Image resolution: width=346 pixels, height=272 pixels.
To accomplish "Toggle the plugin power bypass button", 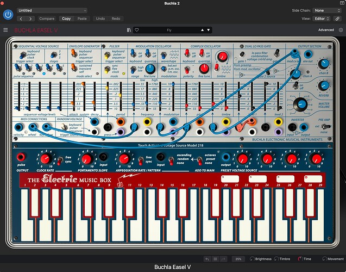I will click(8, 15).
